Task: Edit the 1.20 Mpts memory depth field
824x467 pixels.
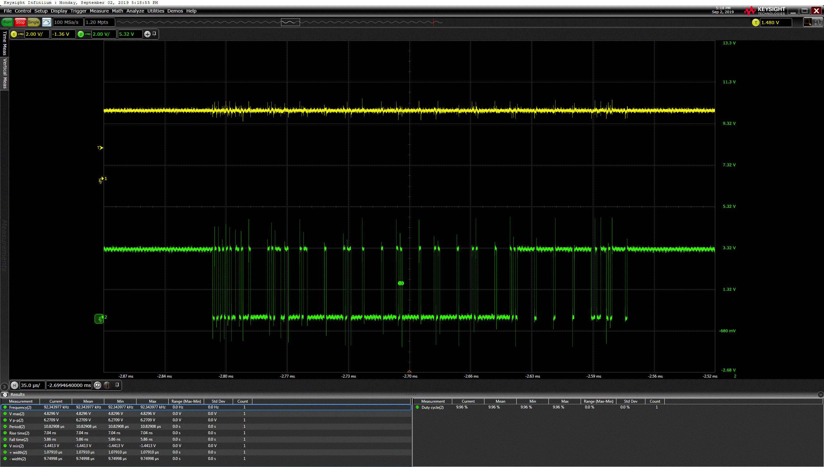Action: [99, 22]
